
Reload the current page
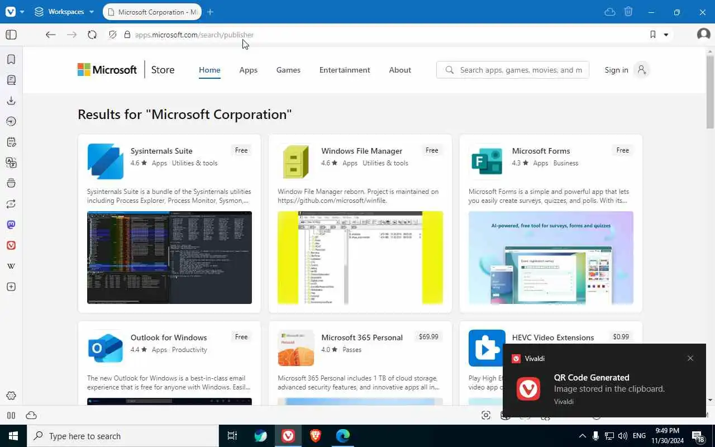[x=92, y=35]
